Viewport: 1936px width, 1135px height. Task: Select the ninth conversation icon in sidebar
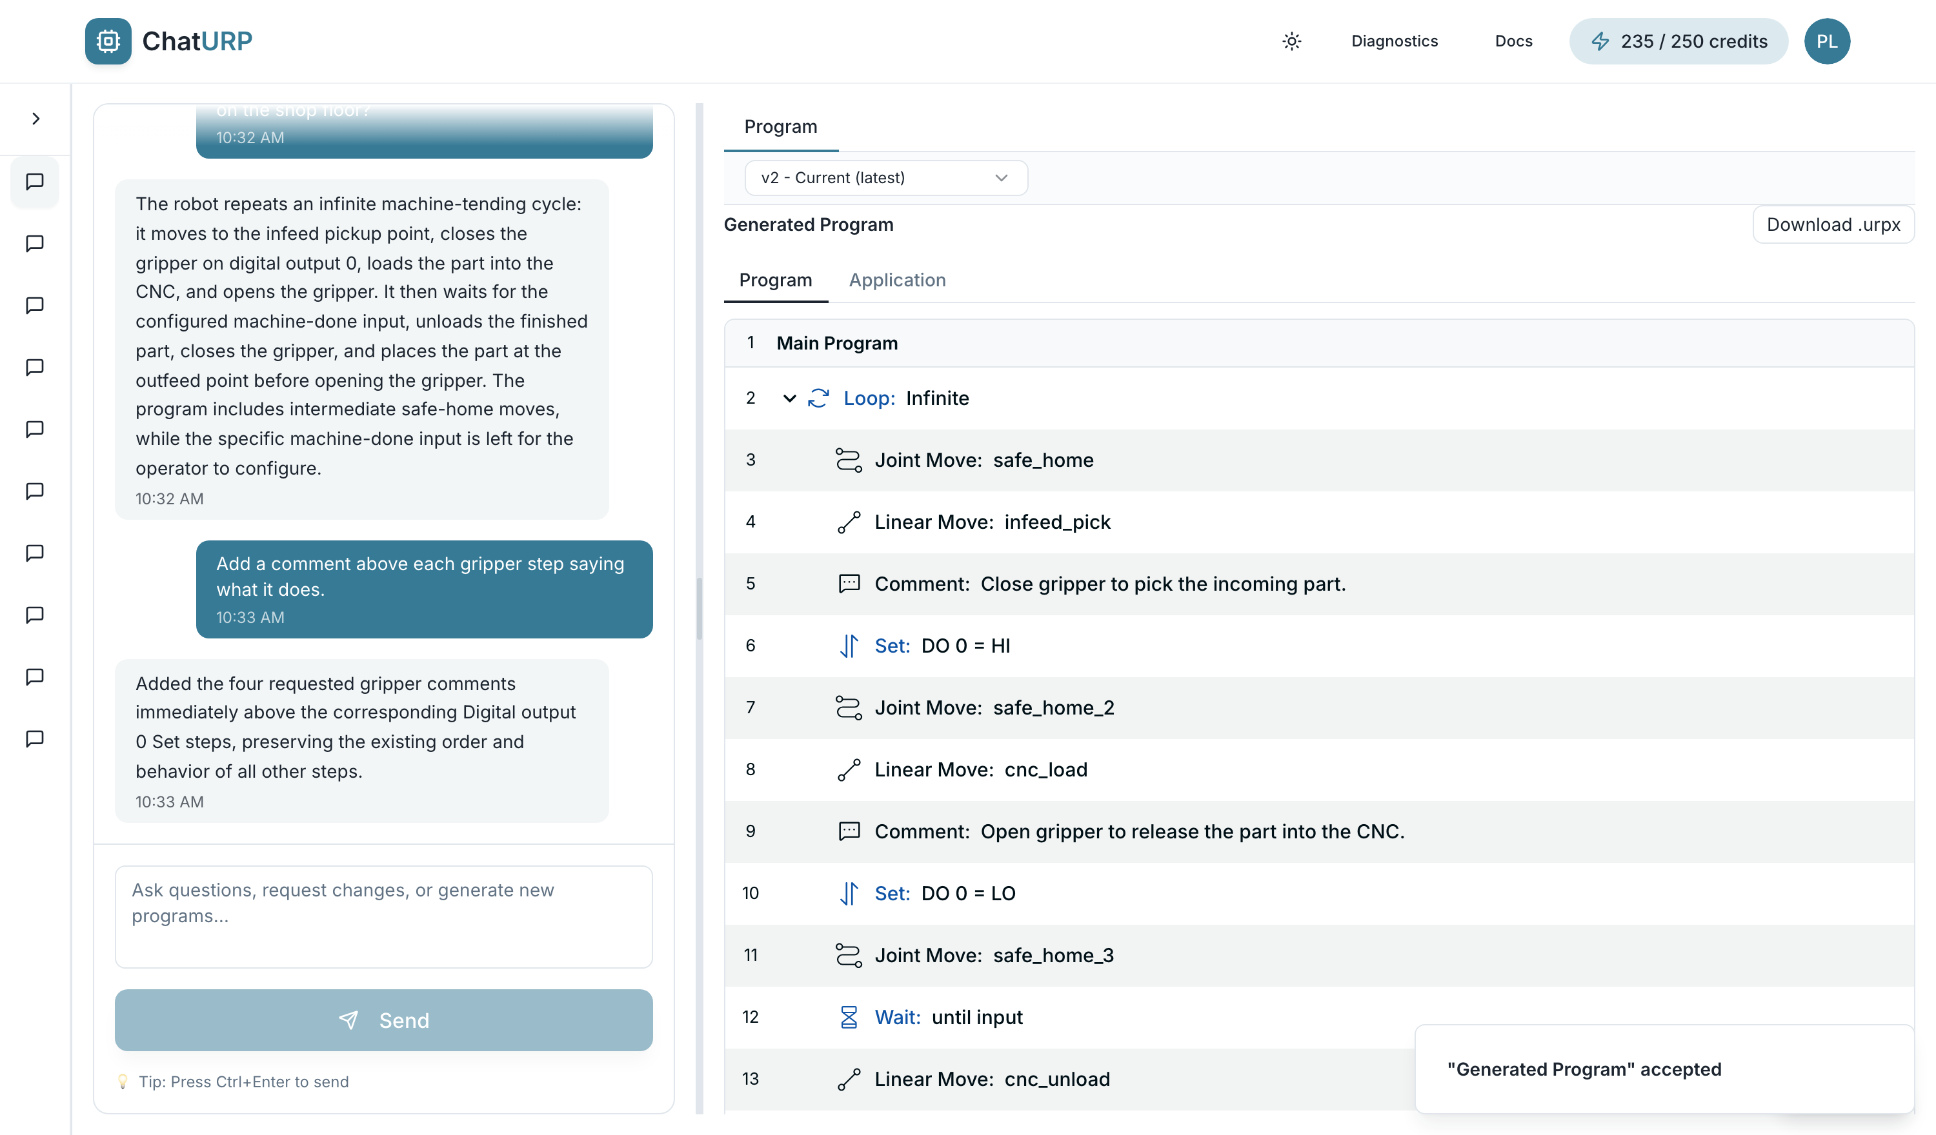(x=35, y=676)
